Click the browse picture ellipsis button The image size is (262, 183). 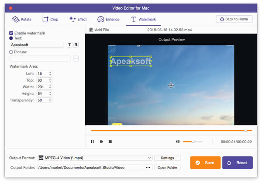pos(76,59)
